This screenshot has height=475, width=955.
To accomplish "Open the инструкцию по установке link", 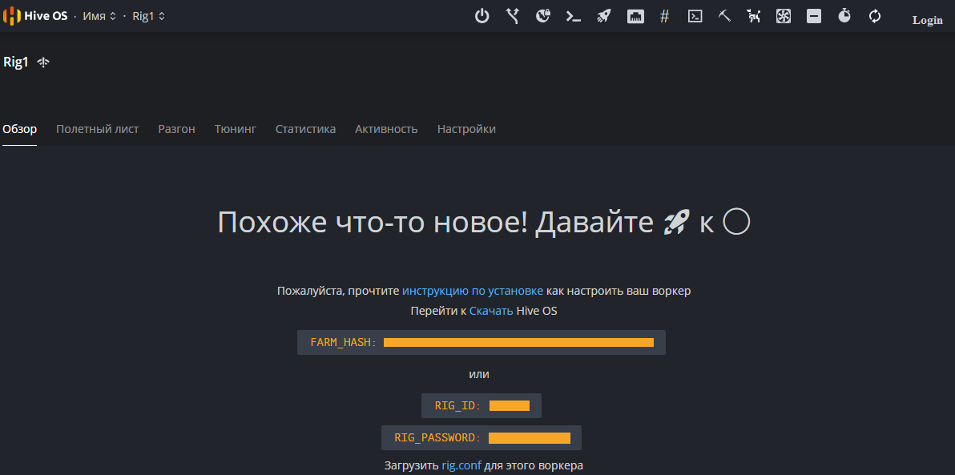I will (473, 291).
